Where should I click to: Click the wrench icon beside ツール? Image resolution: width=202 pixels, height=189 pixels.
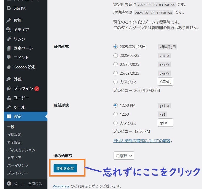(x=9, y=107)
